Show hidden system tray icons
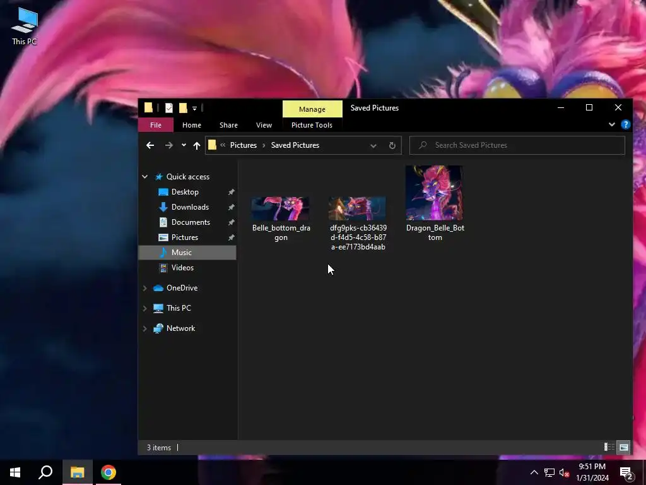646x485 pixels. (x=534, y=472)
